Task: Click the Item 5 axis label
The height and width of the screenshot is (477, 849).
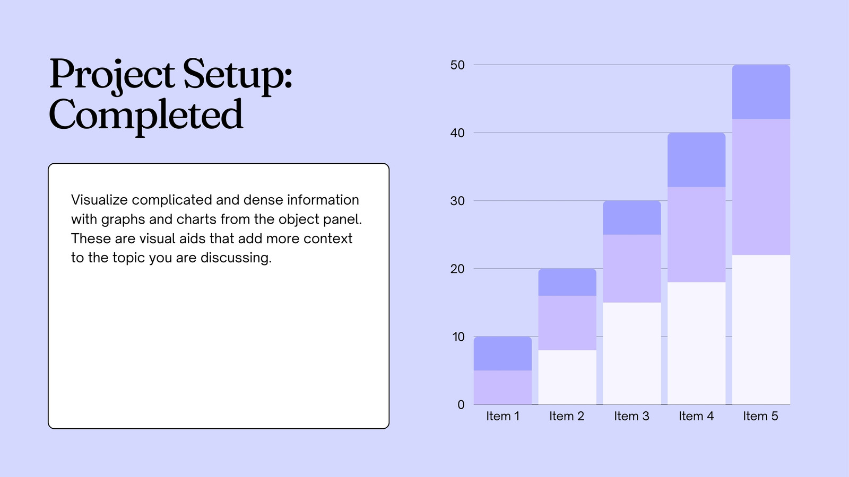Action: coord(760,416)
